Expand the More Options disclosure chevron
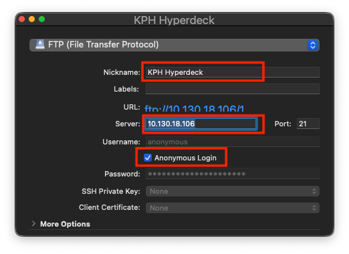Image resolution: width=349 pixels, height=254 pixels. (33, 223)
